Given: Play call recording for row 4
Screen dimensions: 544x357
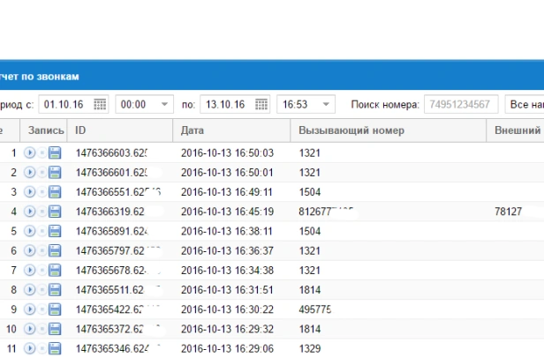Looking at the screenshot, I should [30, 212].
